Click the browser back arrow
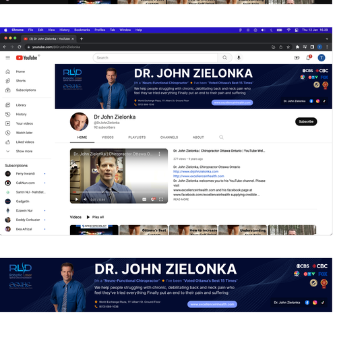The width and height of the screenshot is (337, 337). [x=5, y=47]
